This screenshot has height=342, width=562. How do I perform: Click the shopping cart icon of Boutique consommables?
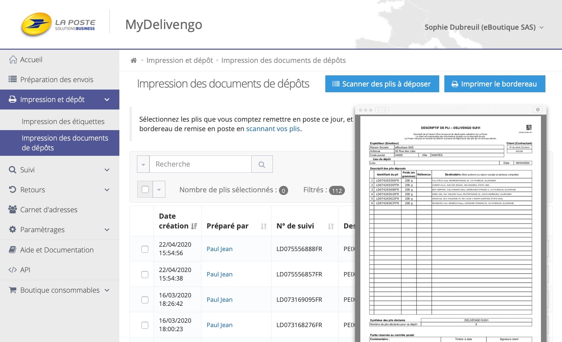coord(13,290)
